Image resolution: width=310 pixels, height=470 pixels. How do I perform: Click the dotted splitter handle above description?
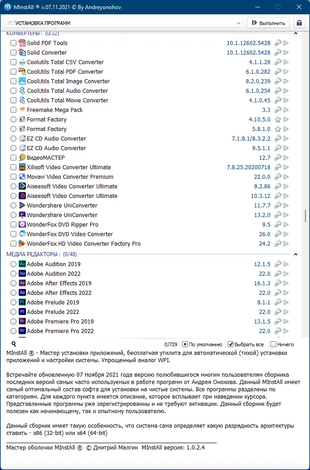click(x=155, y=338)
